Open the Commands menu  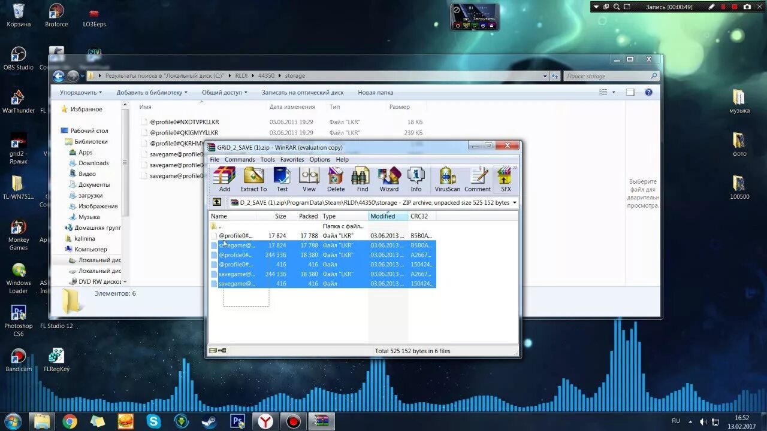[240, 159]
